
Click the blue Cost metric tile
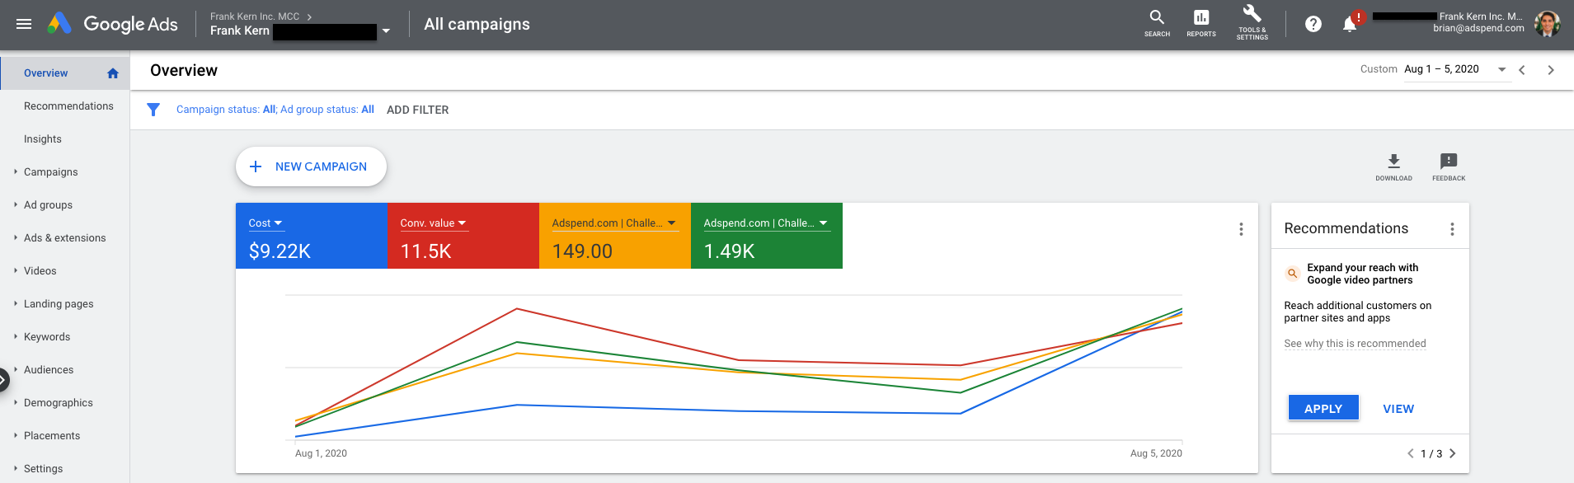coord(312,236)
